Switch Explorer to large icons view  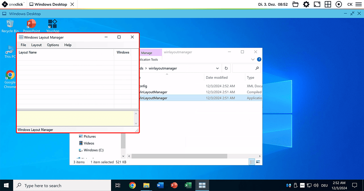[258, 162]
